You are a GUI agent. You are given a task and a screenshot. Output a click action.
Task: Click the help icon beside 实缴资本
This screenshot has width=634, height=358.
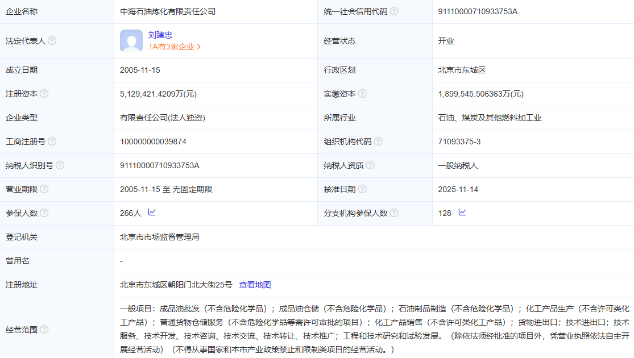click(363, 94)
